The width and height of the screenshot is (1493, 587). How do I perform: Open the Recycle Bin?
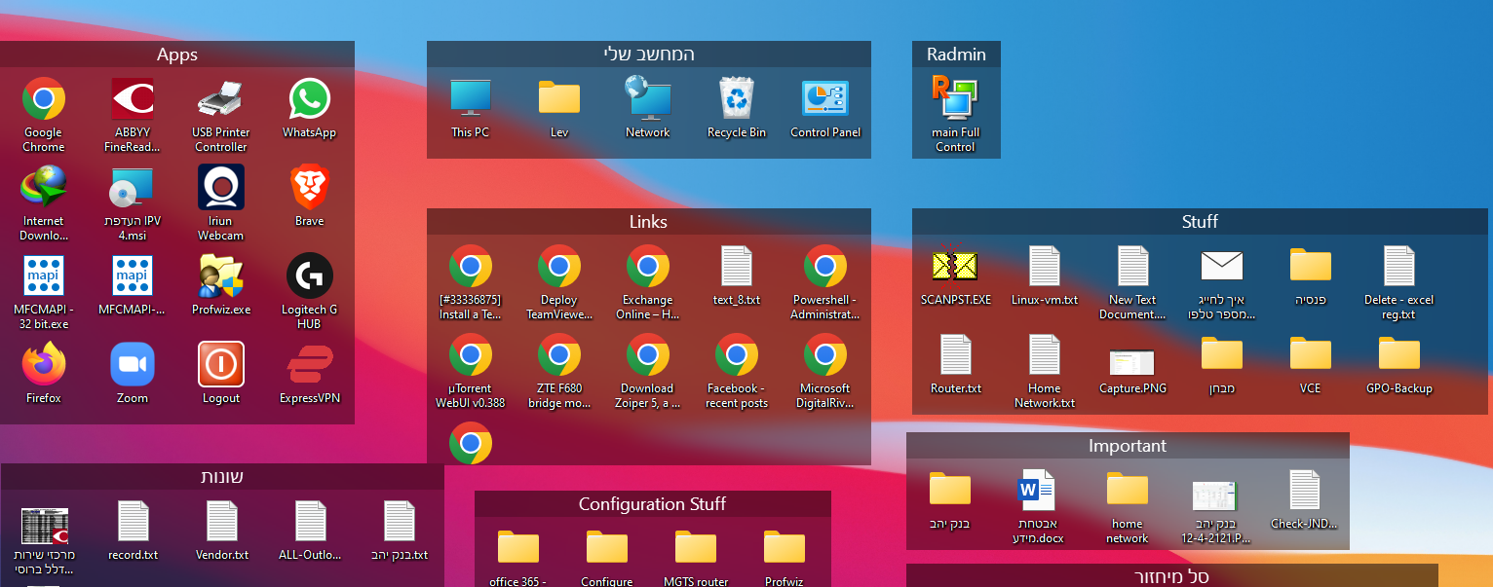737,98
